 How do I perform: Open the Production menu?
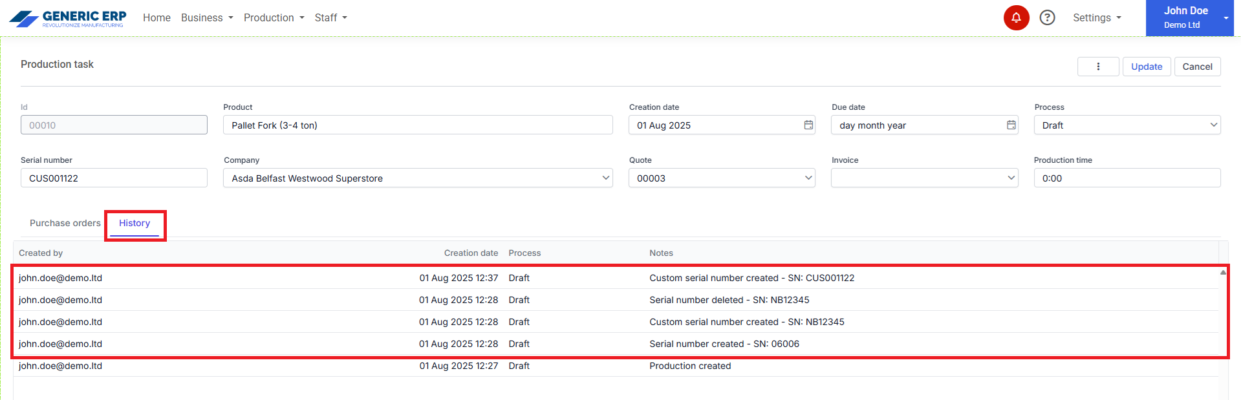274,17
